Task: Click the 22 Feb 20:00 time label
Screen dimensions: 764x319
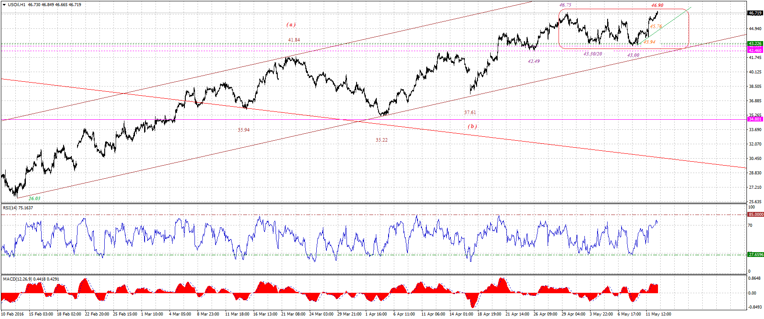Action: click(x=97, y=314)
